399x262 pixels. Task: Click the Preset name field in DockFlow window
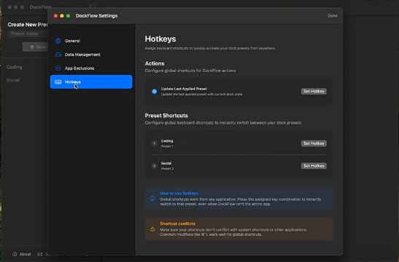[x=28, y=33]
